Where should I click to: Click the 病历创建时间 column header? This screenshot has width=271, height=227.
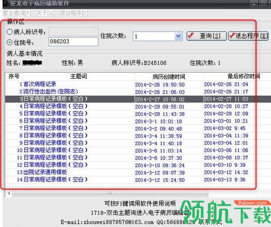pos(169,76)
